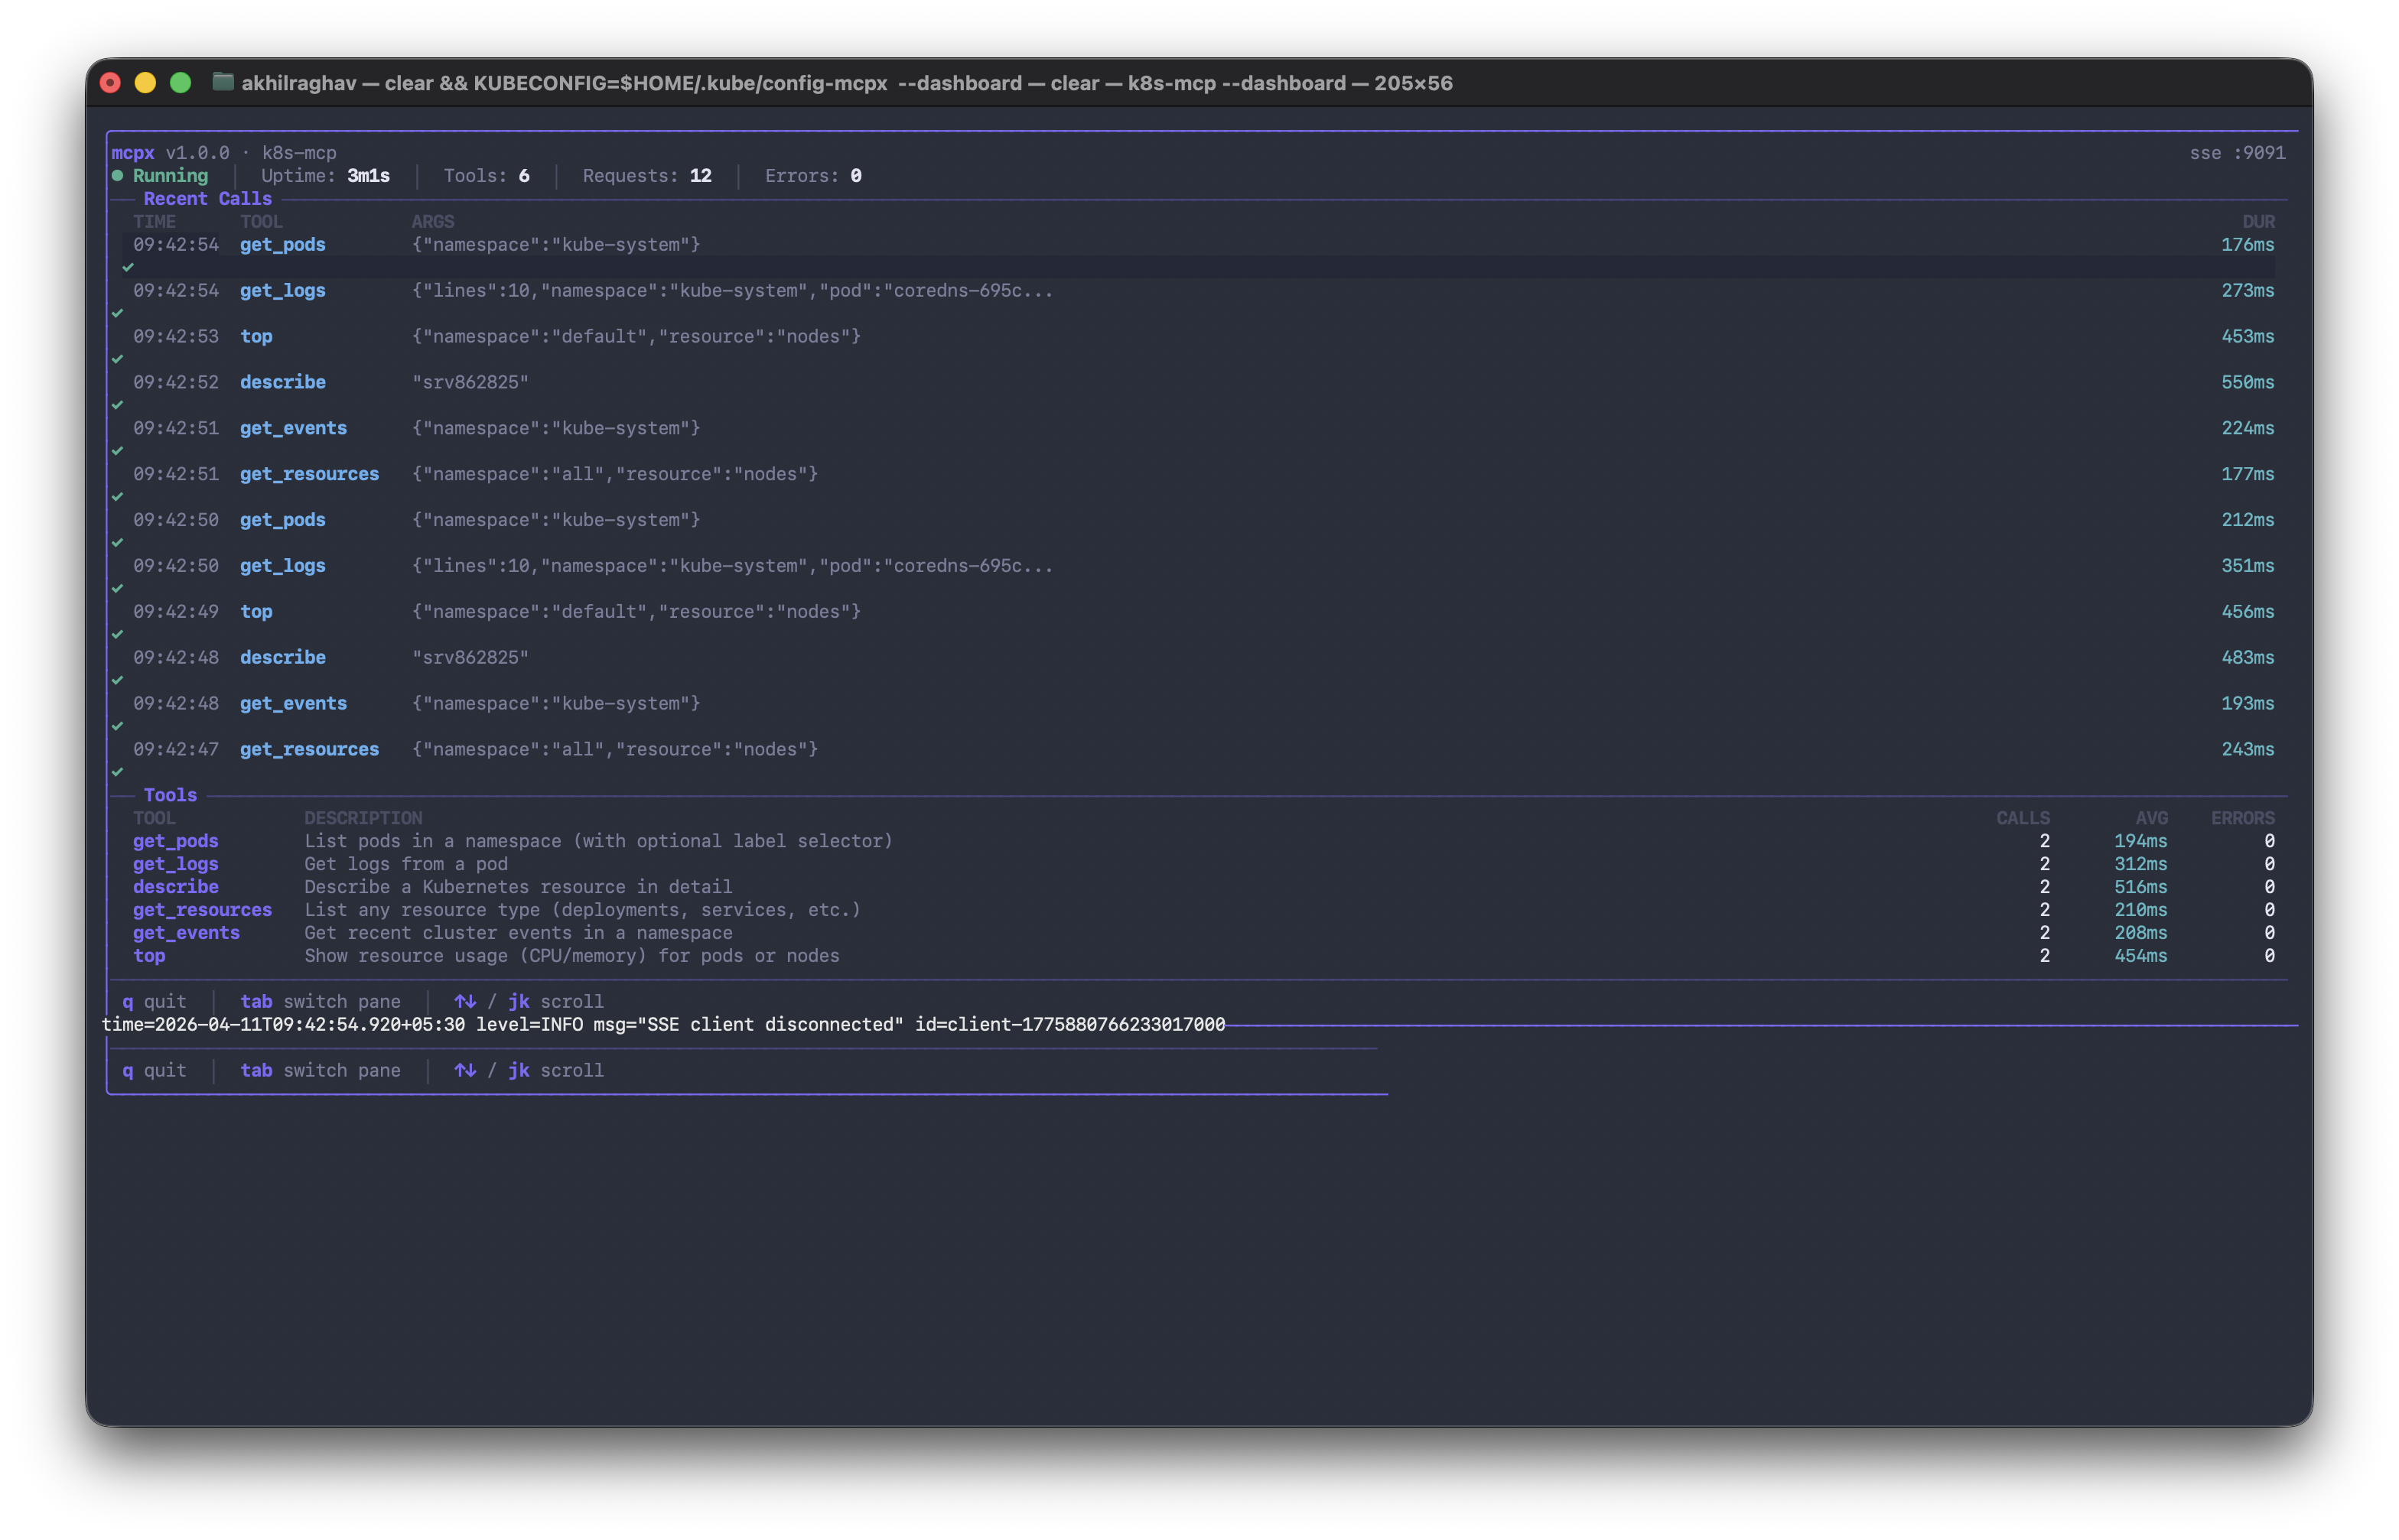Click the checkmark beside the 09:42:53 top call
Viewport: 2399px width, 1540px height.
pos(118,359)
